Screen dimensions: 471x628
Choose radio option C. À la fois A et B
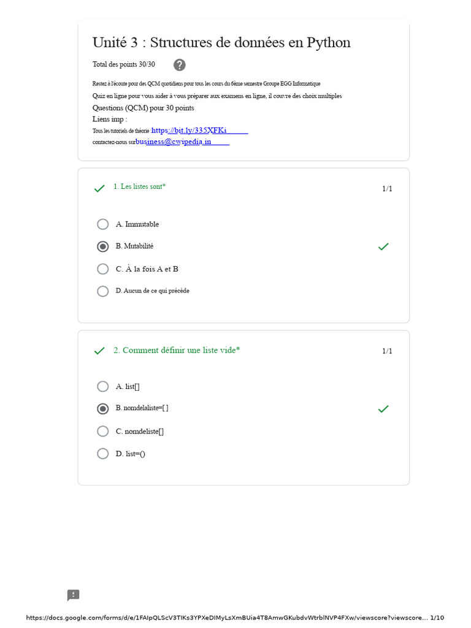click(x=103, y=269)
